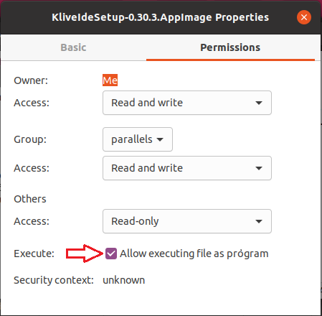The height and width of the screenshot is (316, 322).
Task: Click the small arrow beside 'parallels'
Action: [160, 139]
